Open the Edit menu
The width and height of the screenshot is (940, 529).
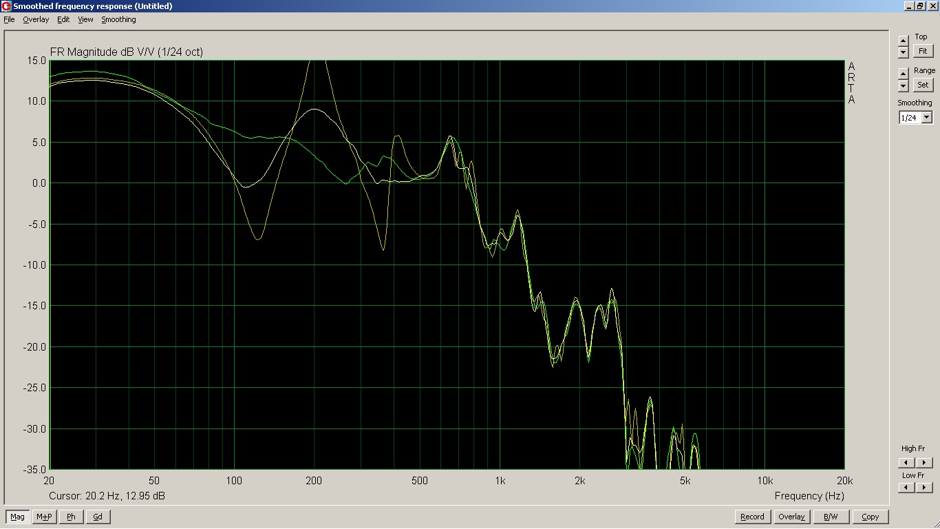(x=63, y=19)
